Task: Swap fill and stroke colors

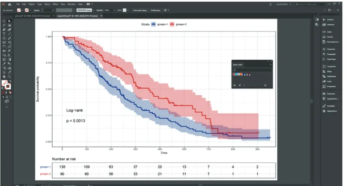Action: point(10,81)
